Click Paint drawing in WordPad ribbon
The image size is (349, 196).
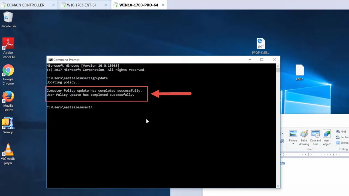pos(304,138)
